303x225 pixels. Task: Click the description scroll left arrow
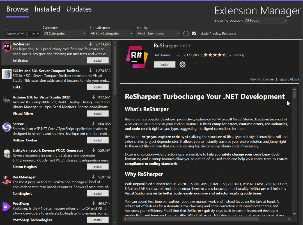125,219
